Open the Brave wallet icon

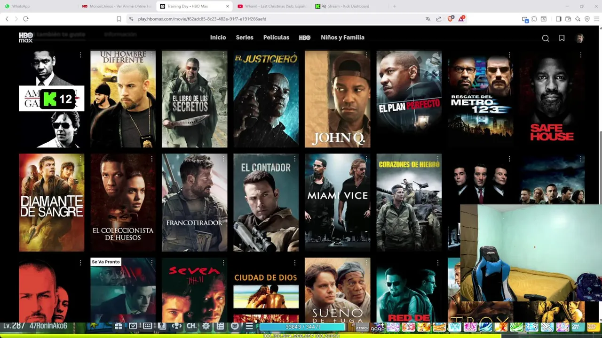coord(568,19)
